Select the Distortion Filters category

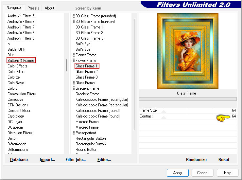(20, 133)
